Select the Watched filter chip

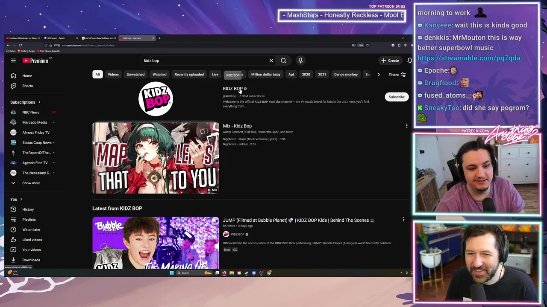(159, 75)
